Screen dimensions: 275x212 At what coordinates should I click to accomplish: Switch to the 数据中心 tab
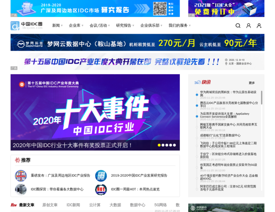click(137, 205)
